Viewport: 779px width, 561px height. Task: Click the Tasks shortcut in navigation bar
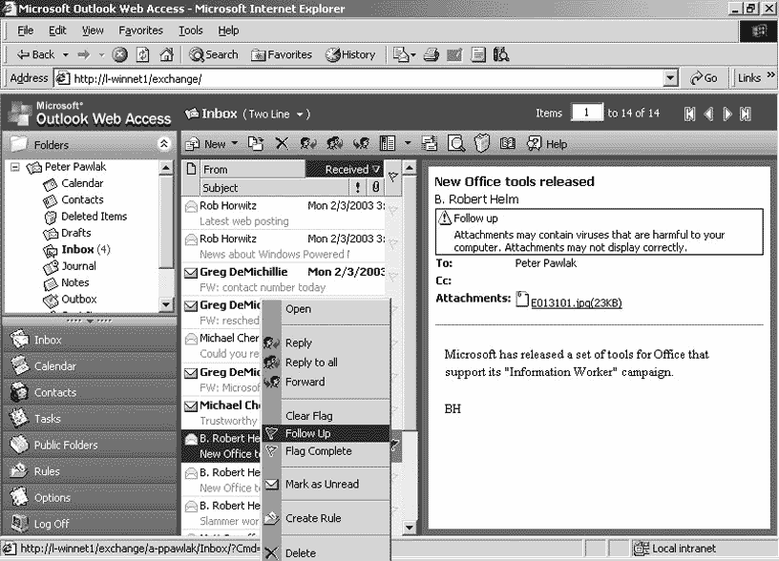90,419
